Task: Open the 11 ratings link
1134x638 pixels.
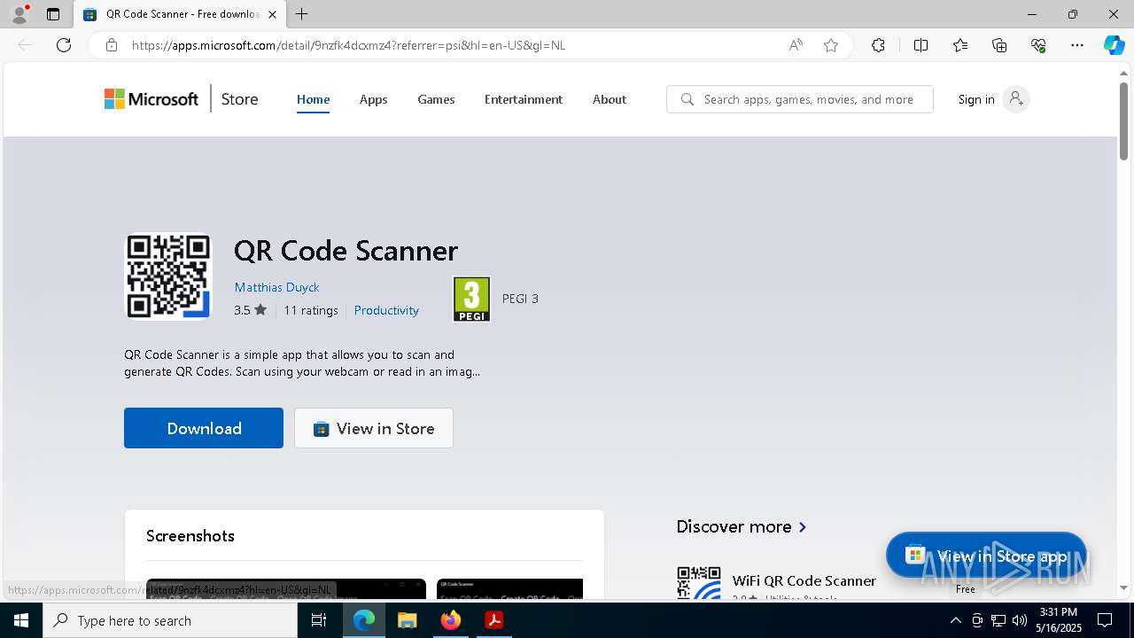Action: tap(311, 310)
